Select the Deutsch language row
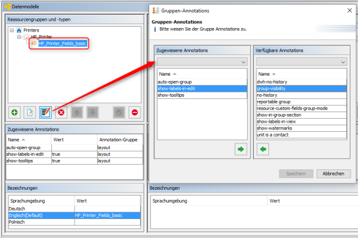This screenshot has width=358, height=238. click(x=75, y=209)
